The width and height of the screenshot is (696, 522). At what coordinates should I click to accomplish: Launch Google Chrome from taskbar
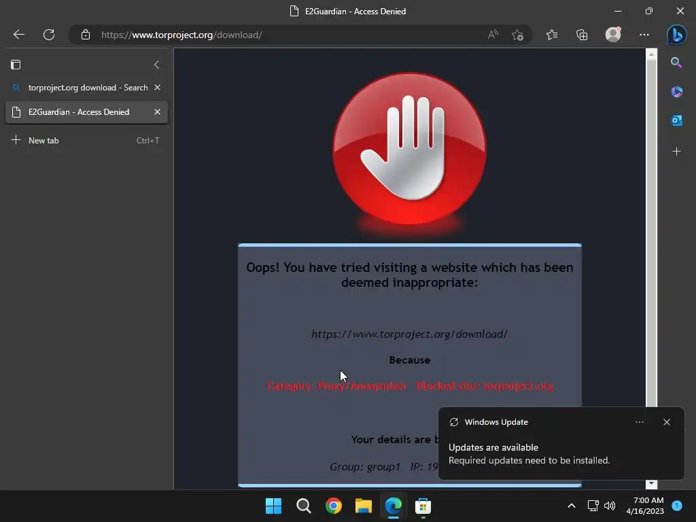click(333, 506)
